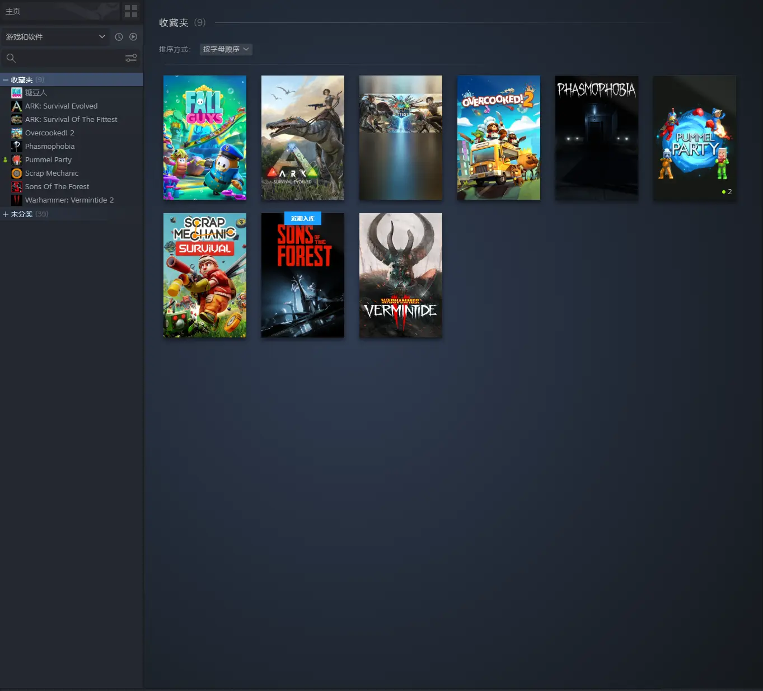Click the ARK: Survival Evolved sidebar icon
The height and width of the screenshot is (691, 763).
[17, 106]
